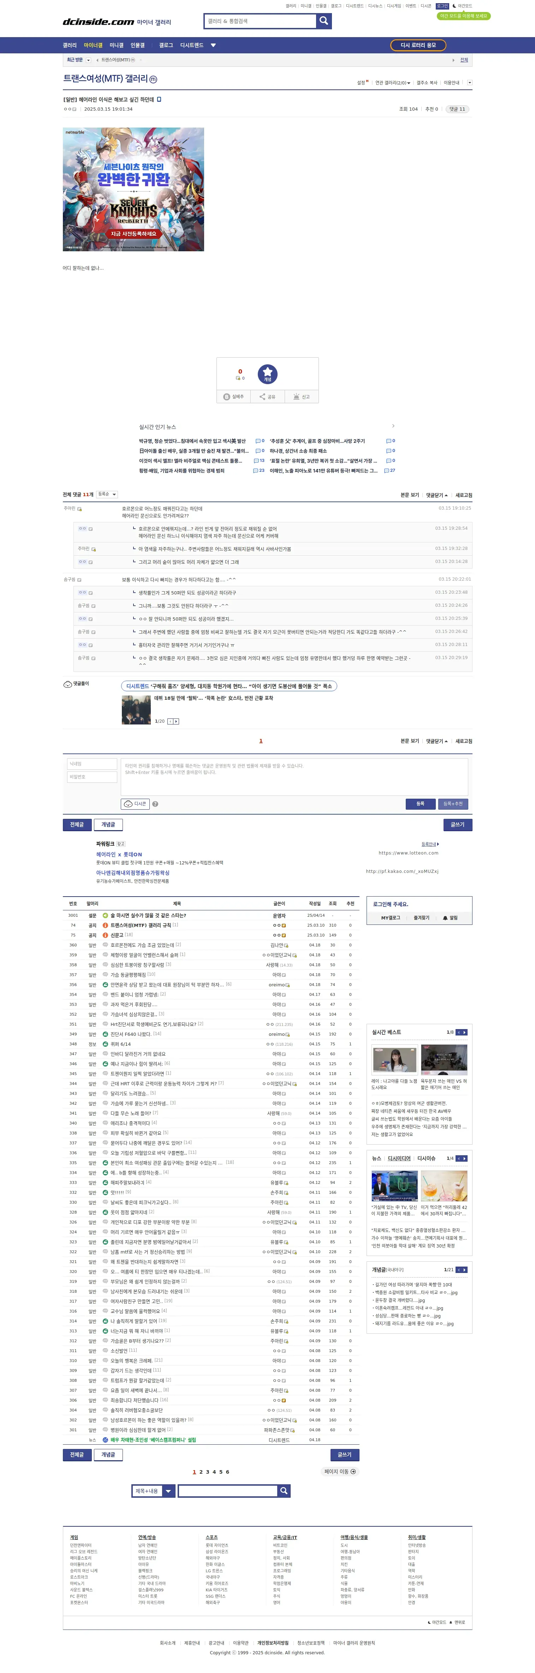Image resolution: width=535 pixels, height=1673 pixels.
Task: Go to page 2 of post list
Action: (x=201, y=1472)
